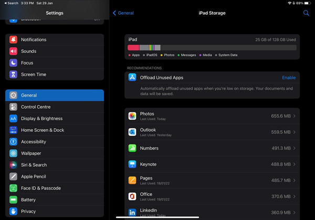This screenshot has width=315, height=220.
Task: Click the "485.7 MB" size value
Action: [281, 180]
